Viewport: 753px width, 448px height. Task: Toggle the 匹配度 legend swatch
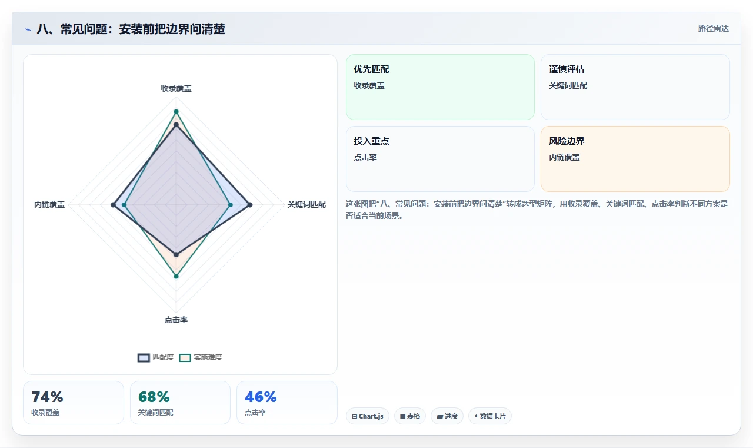[144, 357]
